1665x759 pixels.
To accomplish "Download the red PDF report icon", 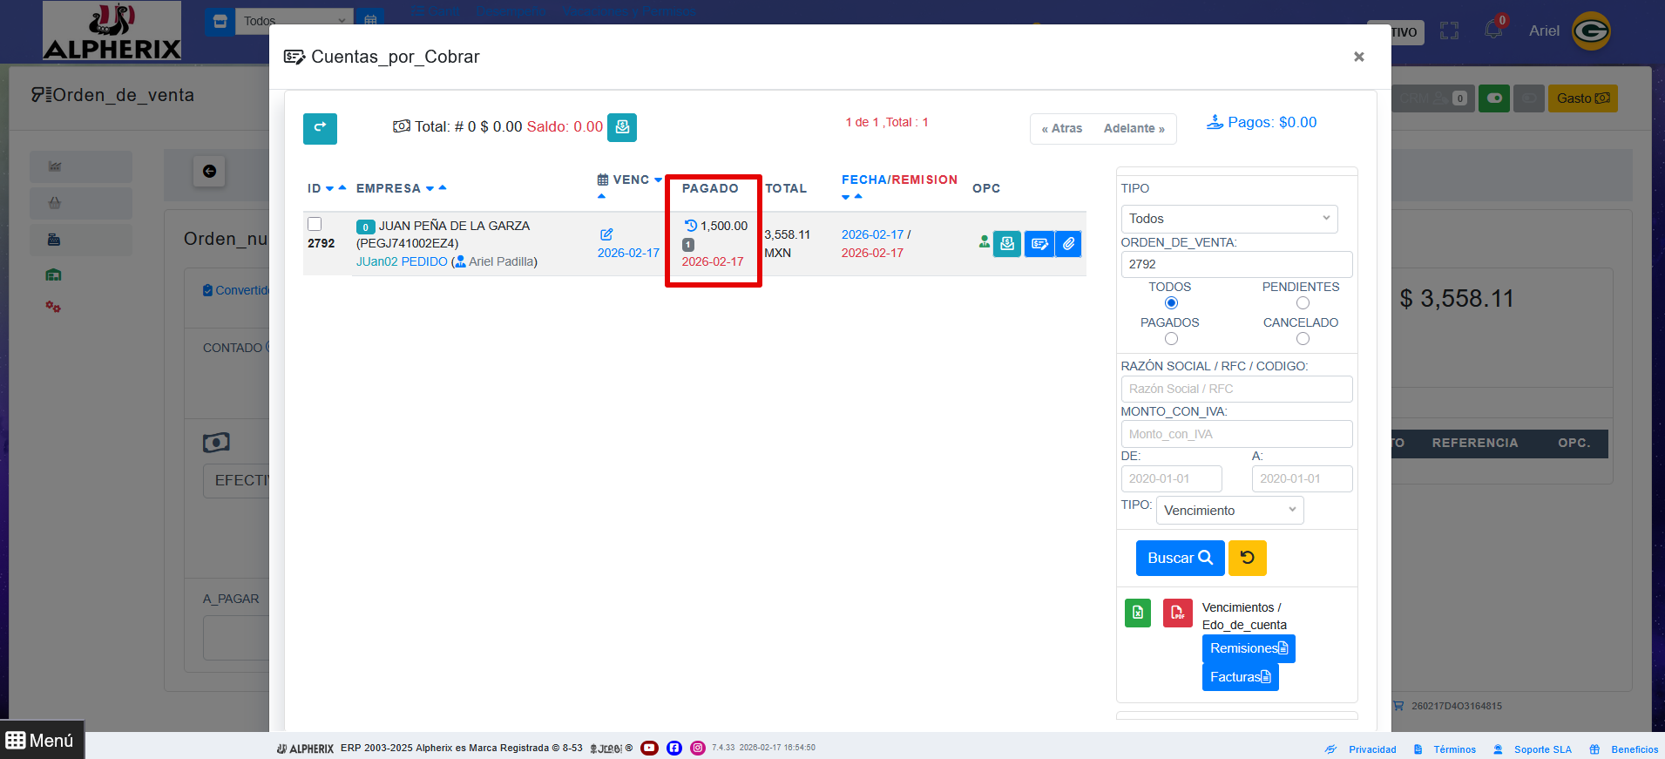I will pyautogui.click(x=1177, y=613).
